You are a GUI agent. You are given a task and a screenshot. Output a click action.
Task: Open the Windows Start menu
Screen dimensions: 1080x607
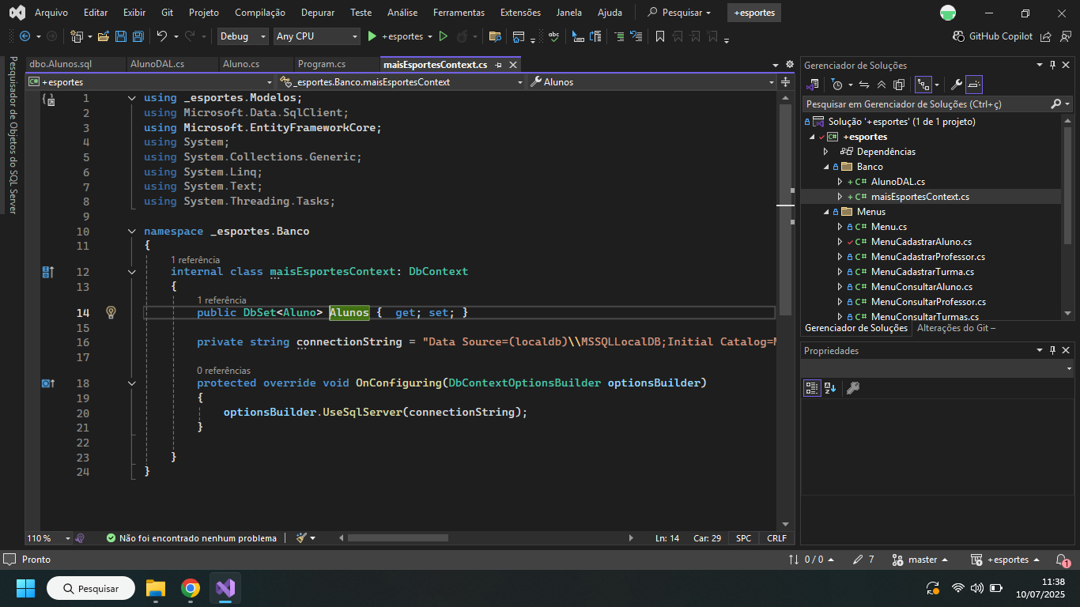click(x=26, y=588)
